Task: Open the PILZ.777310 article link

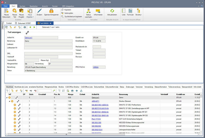Action: pyautogui.click(x=96, y=119)
